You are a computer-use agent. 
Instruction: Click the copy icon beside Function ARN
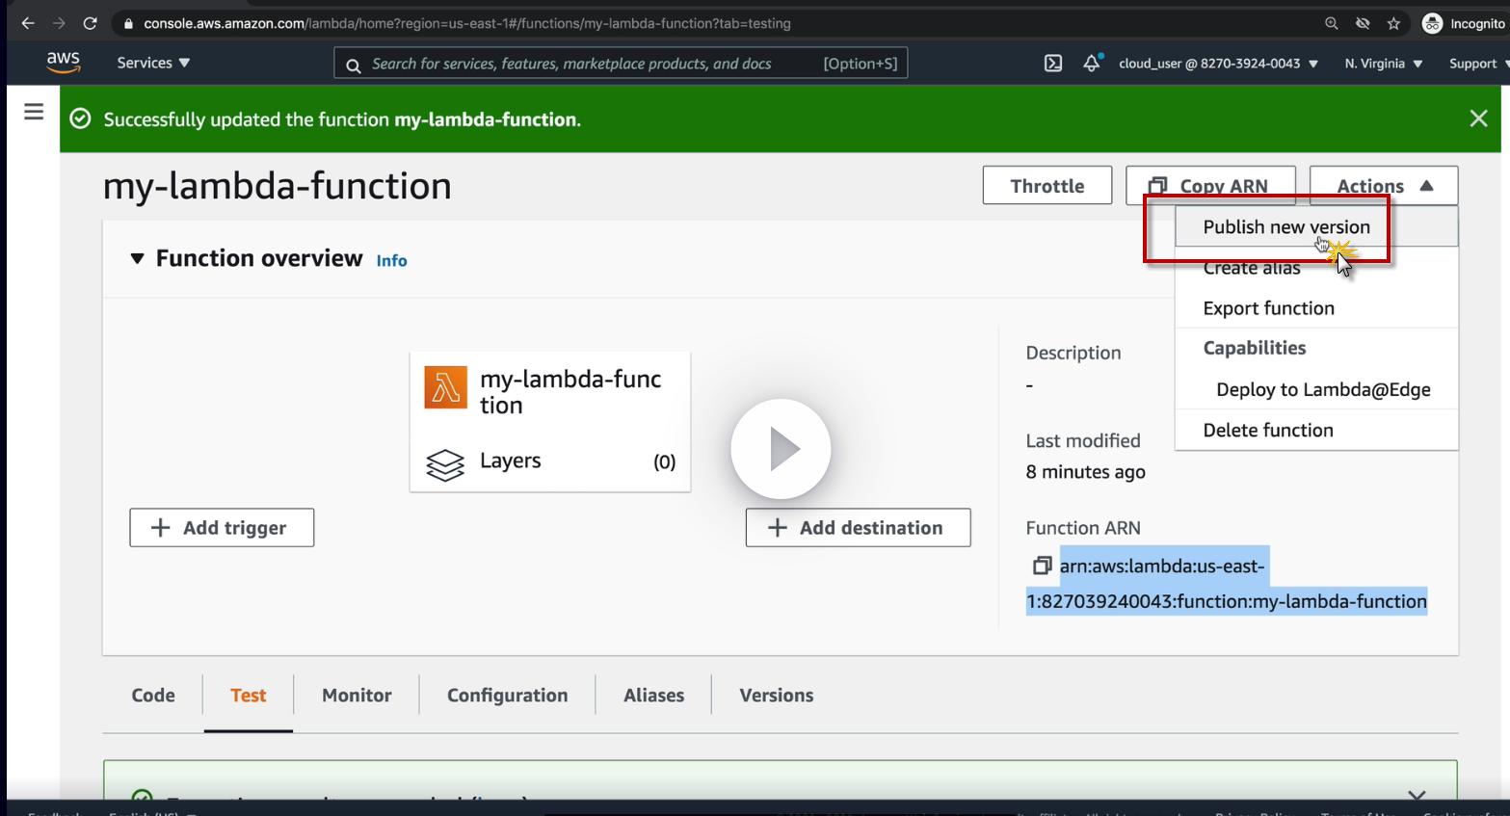[1042, 566]
